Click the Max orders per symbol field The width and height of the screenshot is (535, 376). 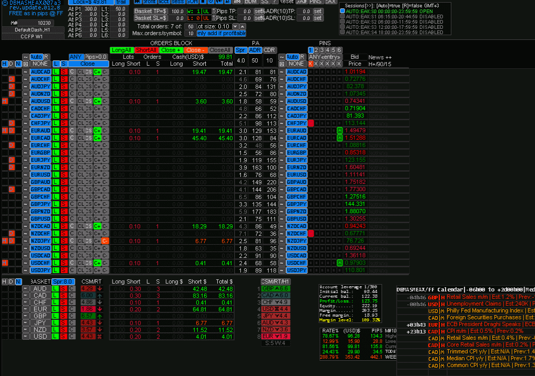[190, 34]
